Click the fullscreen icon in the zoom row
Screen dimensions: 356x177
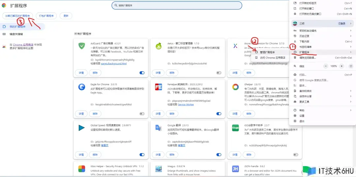tap(351, 66)
